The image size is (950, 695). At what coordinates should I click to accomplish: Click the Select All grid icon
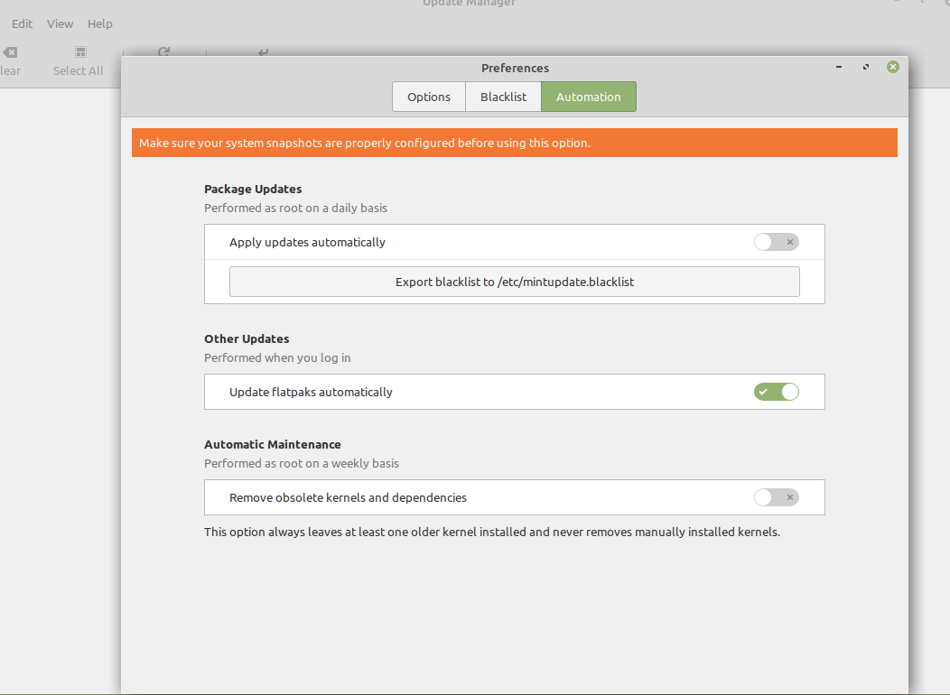coord(80,52)
